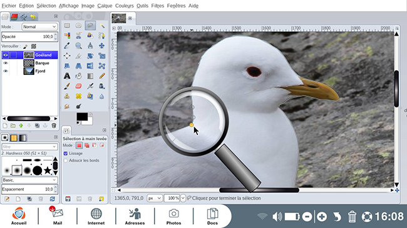Viewport: 407px width, 228px height.
Task: Reset tool options to defaults
Action: (101, 199)
